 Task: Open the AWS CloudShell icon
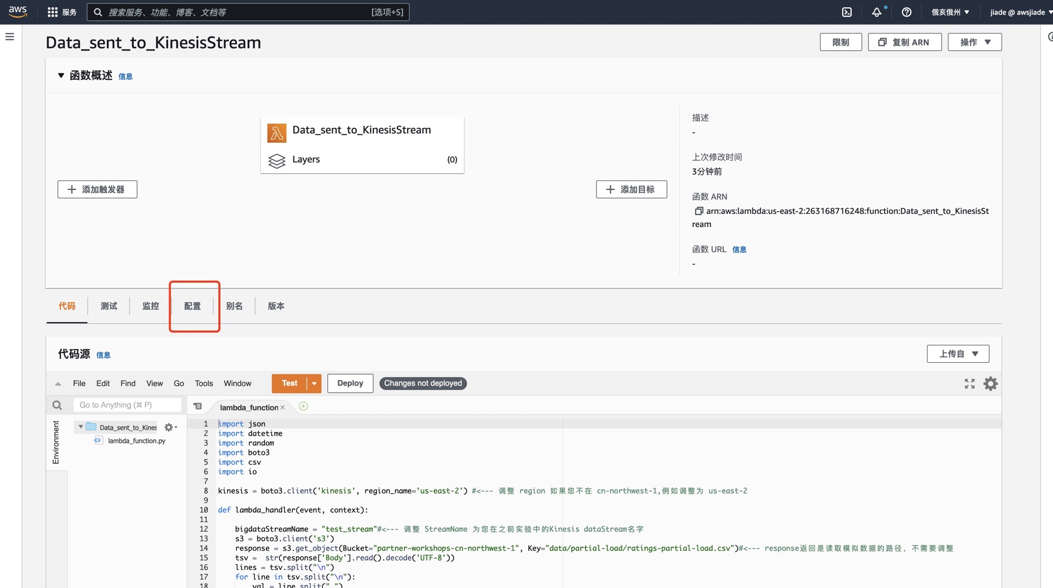[847, 12]
